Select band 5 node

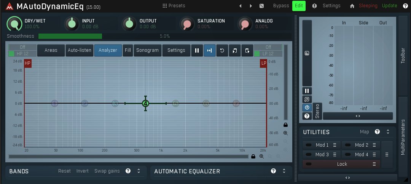coord(175,103)
